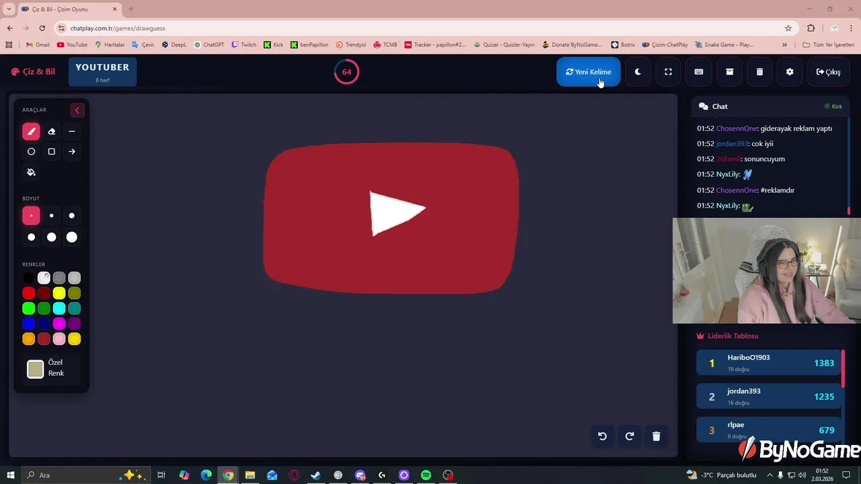This screenshot has width=861, height=484.
Task: Open Chrome apps grid icon
Action: click(x=9, y=45)
